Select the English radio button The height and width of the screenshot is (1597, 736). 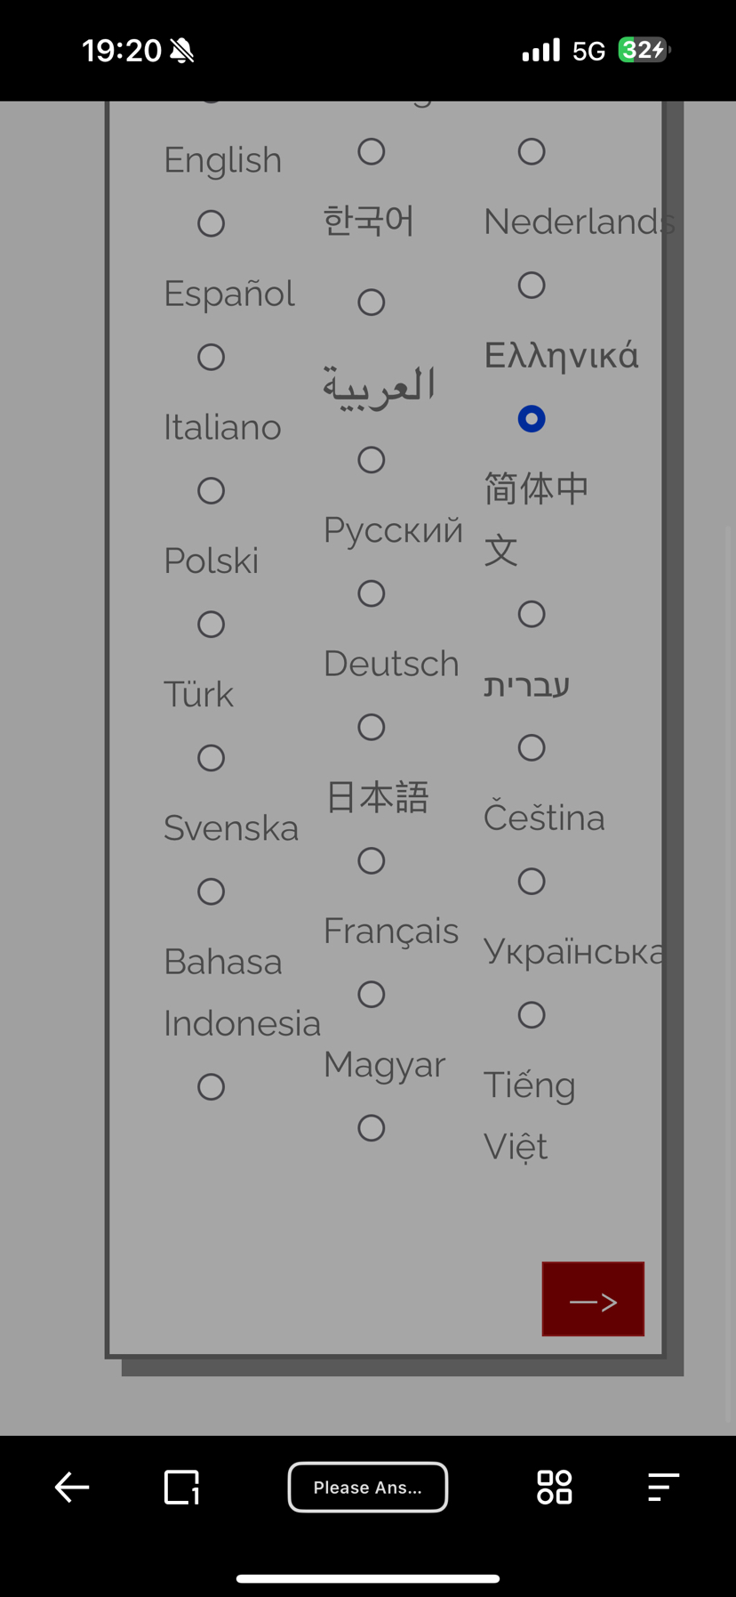[x=211, y=223]
